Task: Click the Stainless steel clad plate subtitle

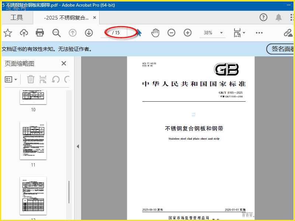Action: [x=194, y=139]
